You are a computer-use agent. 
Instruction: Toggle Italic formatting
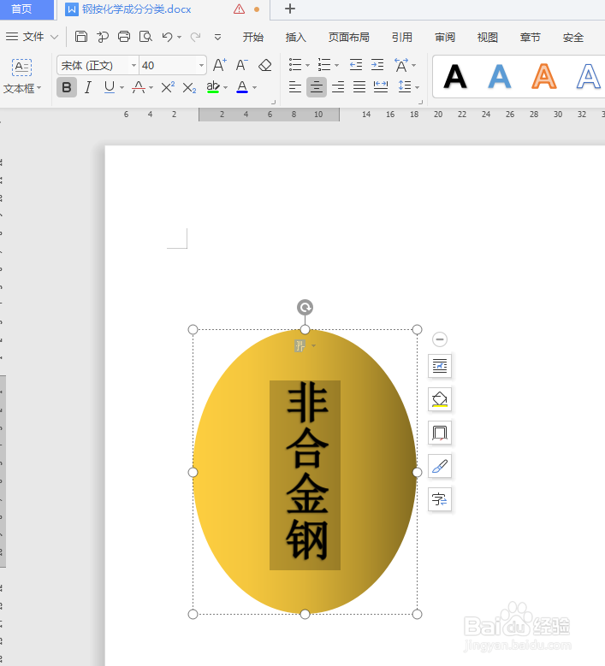tap(88, 87)
